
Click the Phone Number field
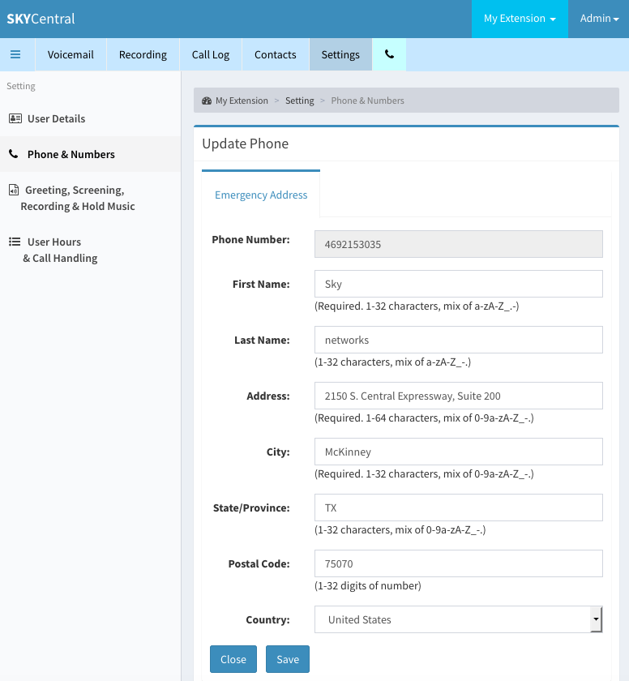point(459,244)
